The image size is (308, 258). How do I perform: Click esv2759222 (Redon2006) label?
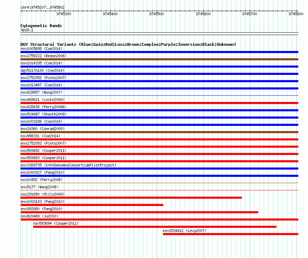(x=44, y=56)
